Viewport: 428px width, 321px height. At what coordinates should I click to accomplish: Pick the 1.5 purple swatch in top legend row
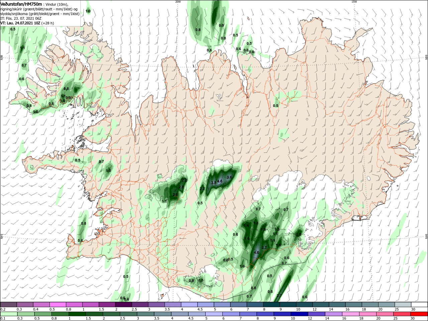click(x=107, y=304)
